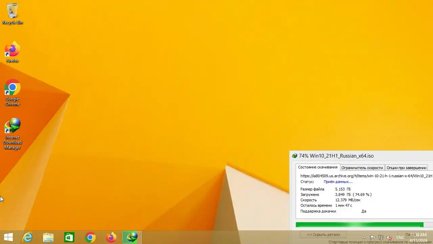433x244 pixels.
Task: Launch Google Chrome from the taskbar
Action: point(90,237)
